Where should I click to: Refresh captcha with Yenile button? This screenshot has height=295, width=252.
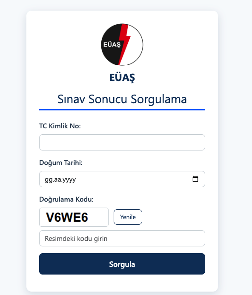tap(128, 217)
